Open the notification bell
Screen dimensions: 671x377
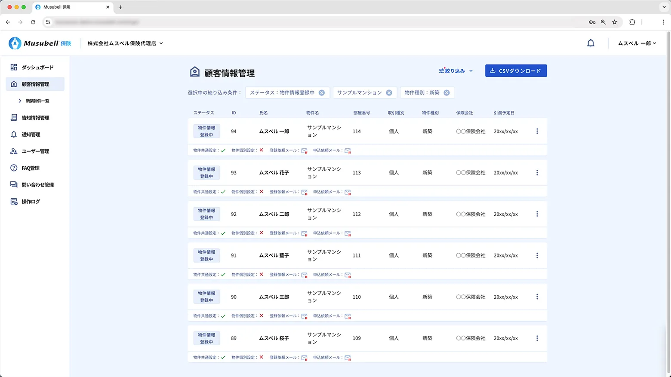click(591, 43)
